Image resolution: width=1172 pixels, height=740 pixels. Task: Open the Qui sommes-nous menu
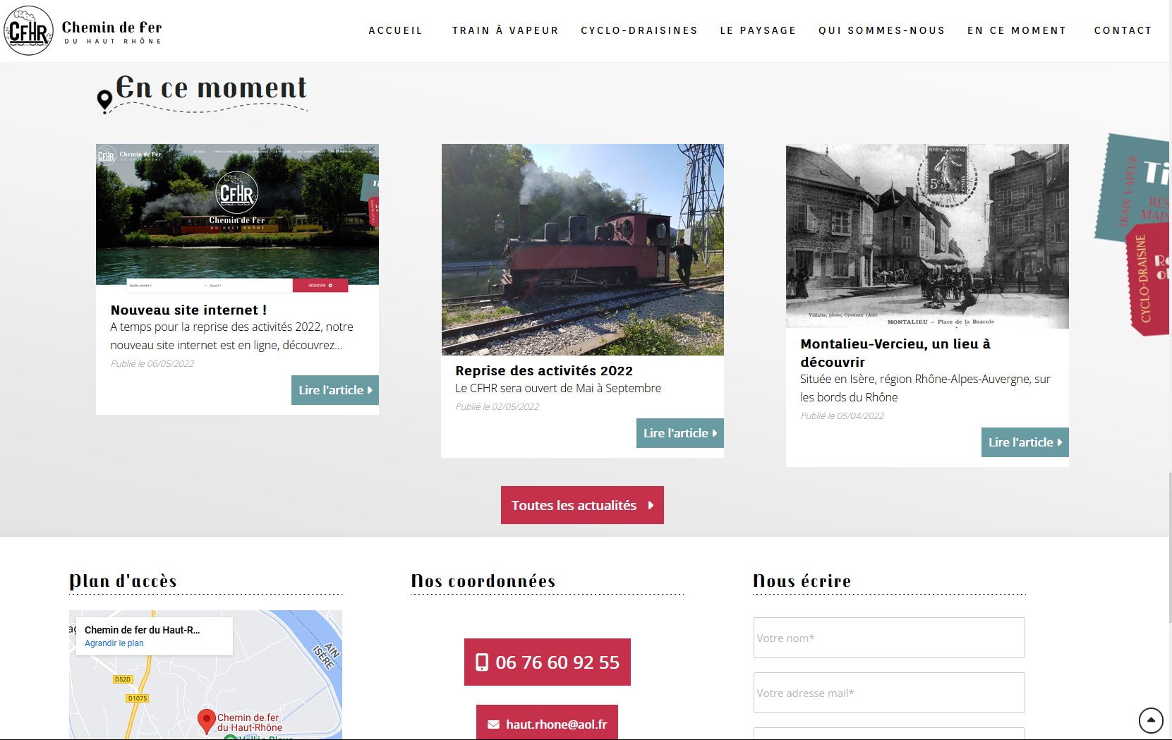point(881,30)
